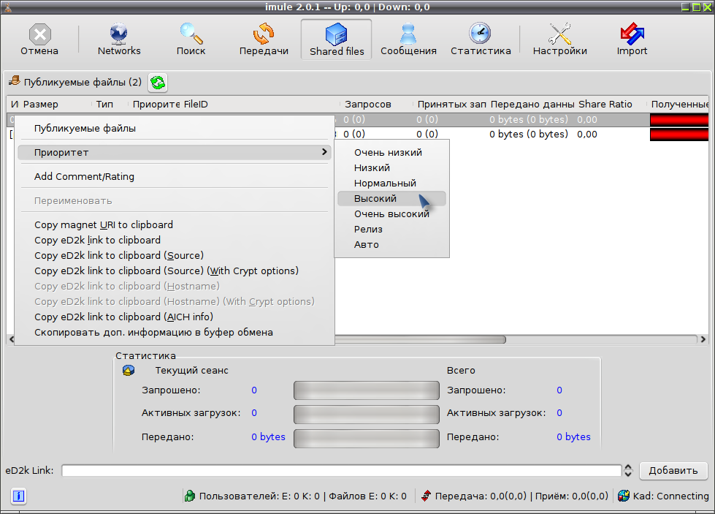Click the eD2k link field stepper arrows
This screenshot has height=514, width=715.
628,471
